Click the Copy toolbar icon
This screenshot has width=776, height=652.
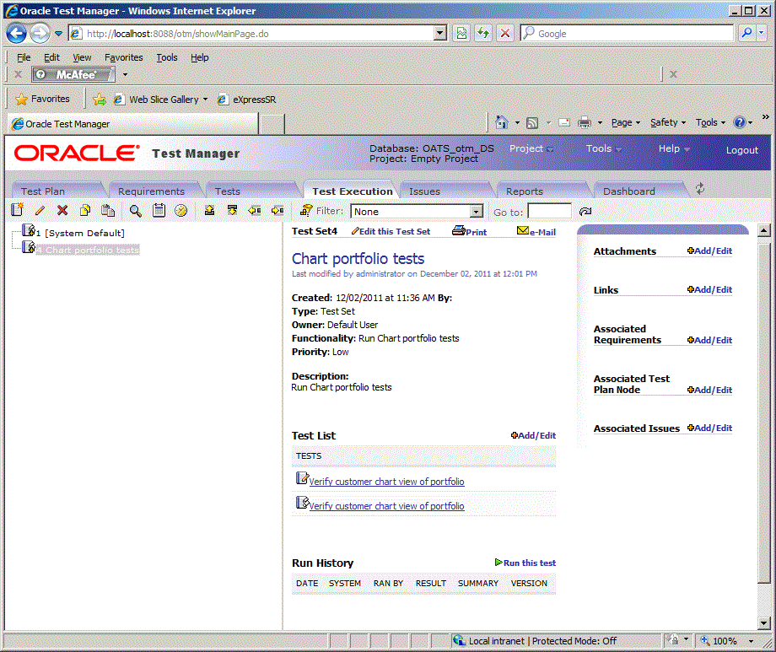click(85, 210)
